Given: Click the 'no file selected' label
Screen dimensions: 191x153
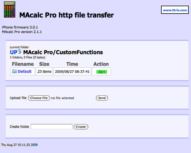Looking at the screenshot, I should (x=62, y=98).
